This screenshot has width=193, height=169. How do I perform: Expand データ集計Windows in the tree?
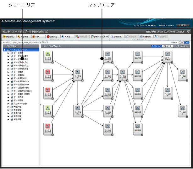8,91
